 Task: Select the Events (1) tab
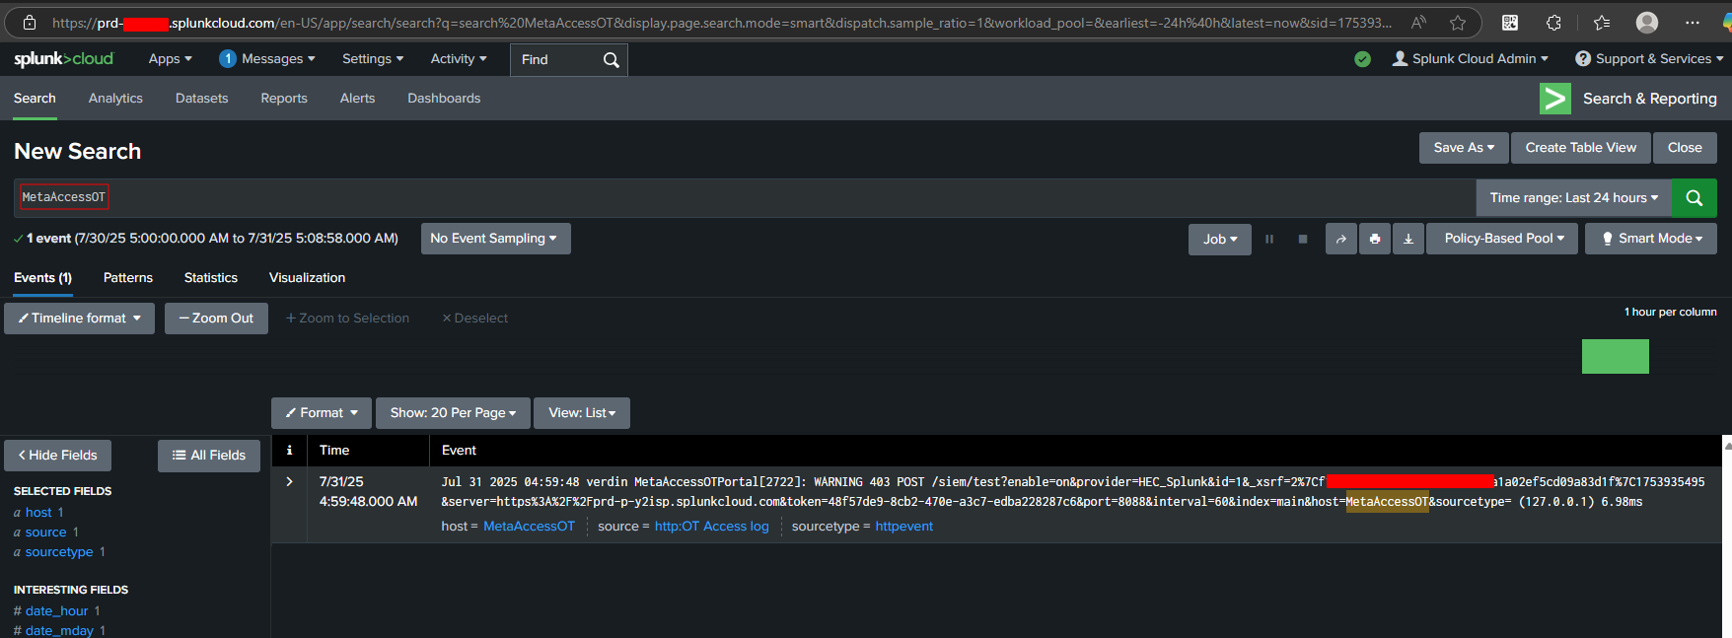42,278
